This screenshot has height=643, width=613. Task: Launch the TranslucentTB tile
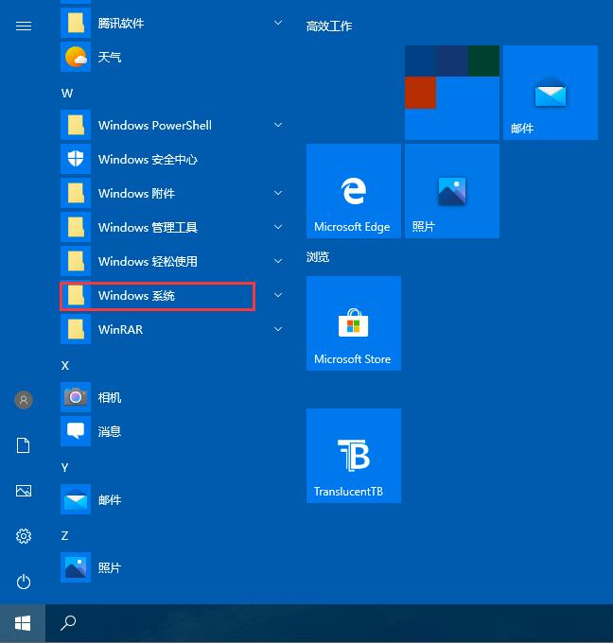click(x=353, y=456)
